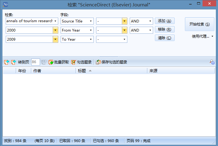The height and width of the screenshot is (146, 218).
Task: Click the check records (勾选题录) icon
Action: coord(74,62)
